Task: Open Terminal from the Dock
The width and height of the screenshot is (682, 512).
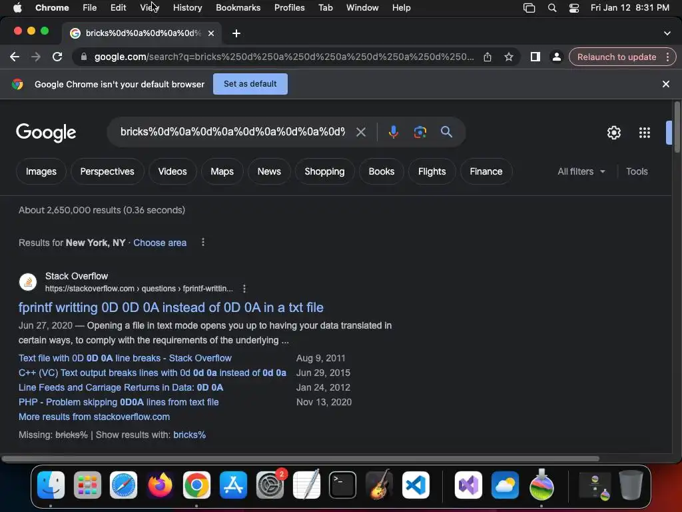Action: coord(343,485)
